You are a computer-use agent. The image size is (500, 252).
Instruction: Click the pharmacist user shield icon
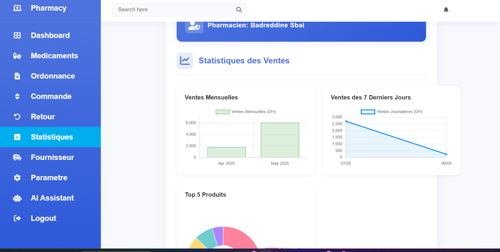(194, 26)
